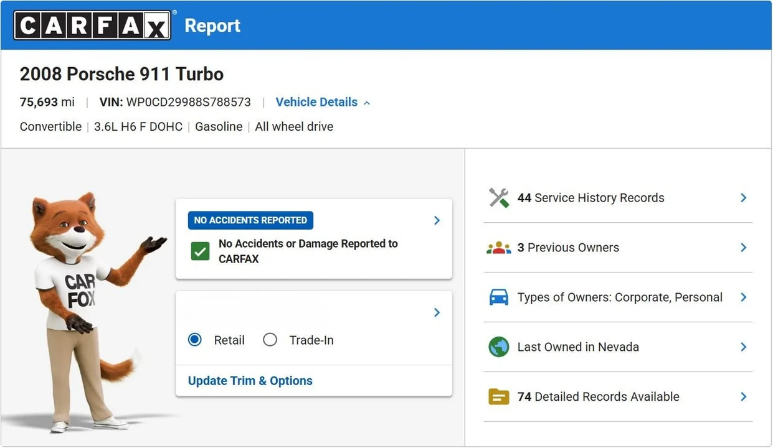Click the green checkmark no-accident icon
The height and width of the screenshot is (448, 773).
pos(200,251)
